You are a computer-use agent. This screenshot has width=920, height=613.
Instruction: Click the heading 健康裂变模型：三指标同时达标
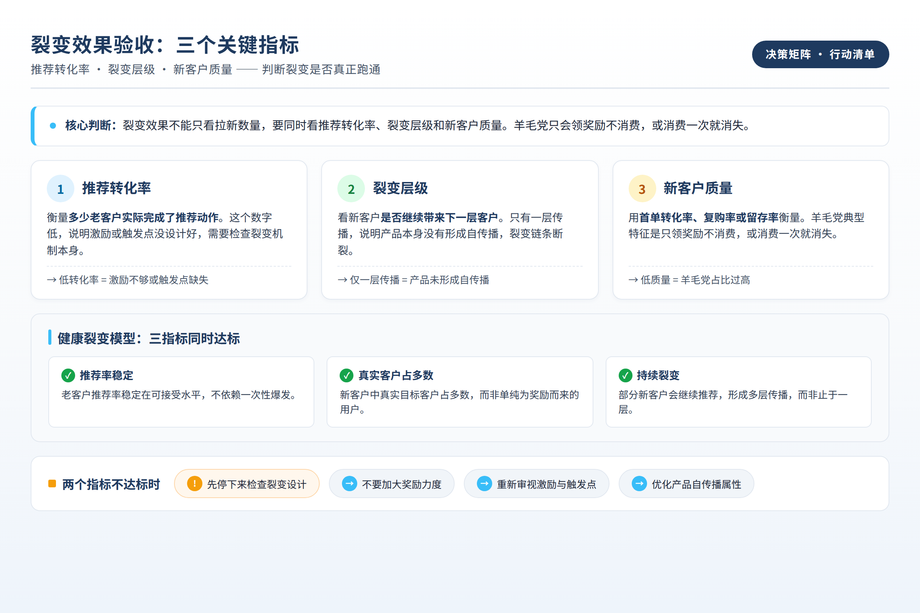(149, 339)
